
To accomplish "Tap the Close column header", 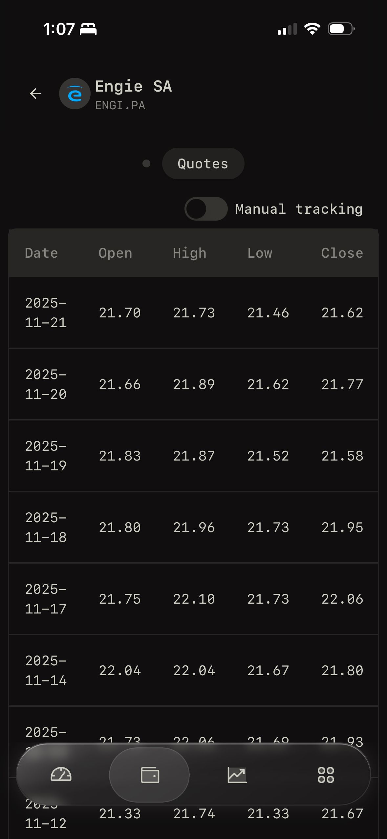I will [x=342, y=253].
